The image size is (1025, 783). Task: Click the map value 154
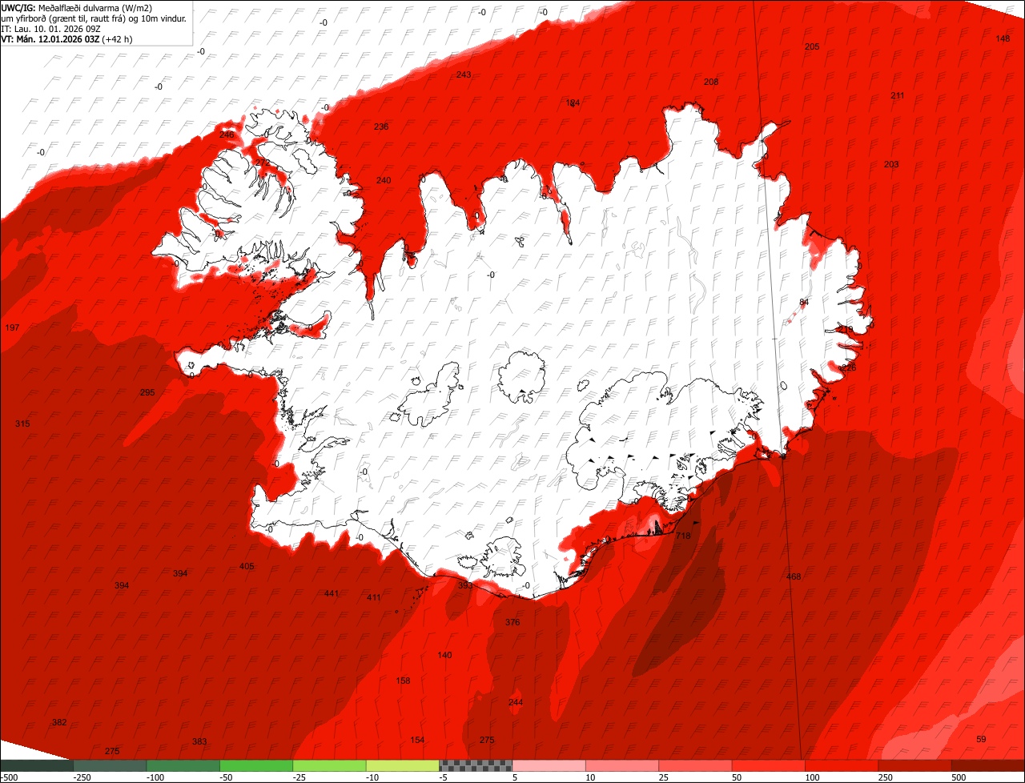tap(417, 740)
